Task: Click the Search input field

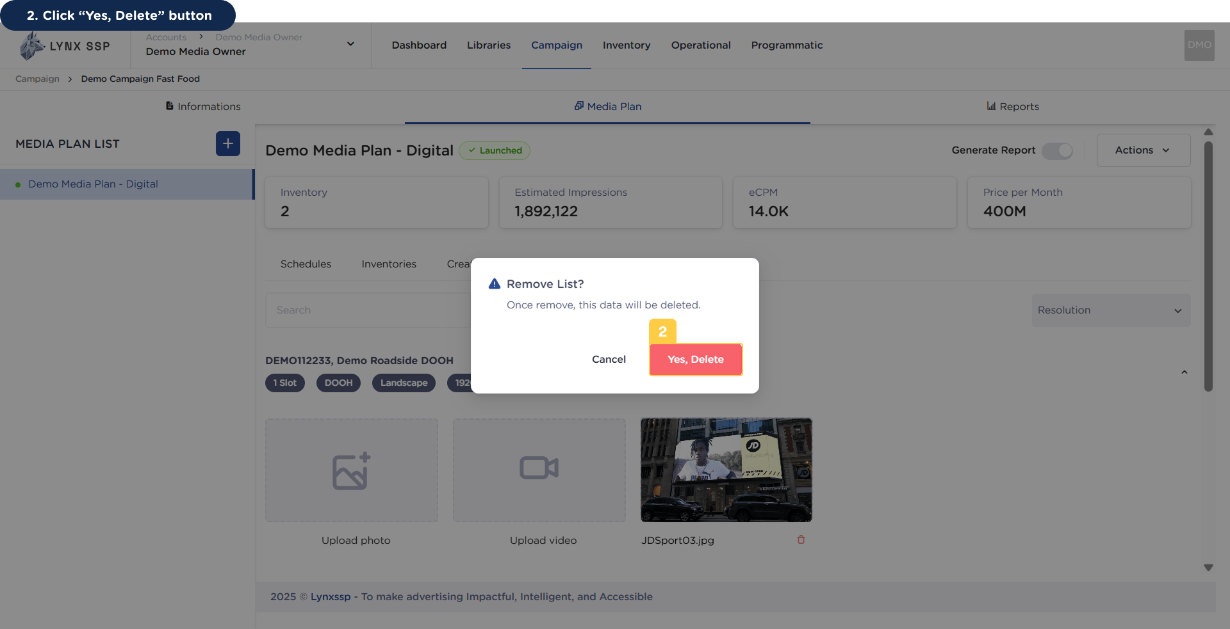Action: [x=368, y=310]
